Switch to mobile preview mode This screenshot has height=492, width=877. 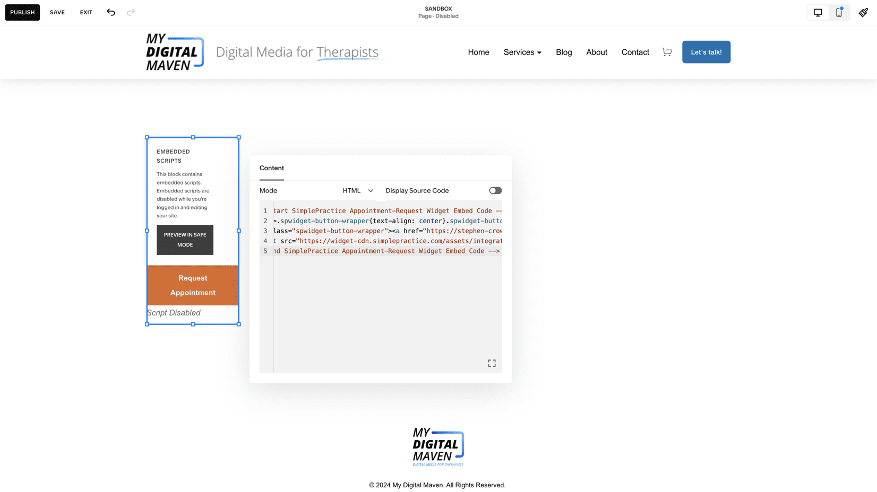pos(839,12)
